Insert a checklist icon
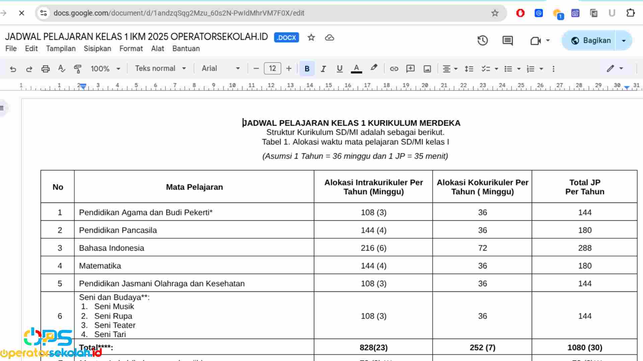 coord(485,69)
